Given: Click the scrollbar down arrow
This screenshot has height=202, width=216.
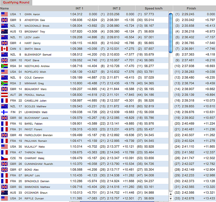Looking at the screenshot, I should pos(171,198).
